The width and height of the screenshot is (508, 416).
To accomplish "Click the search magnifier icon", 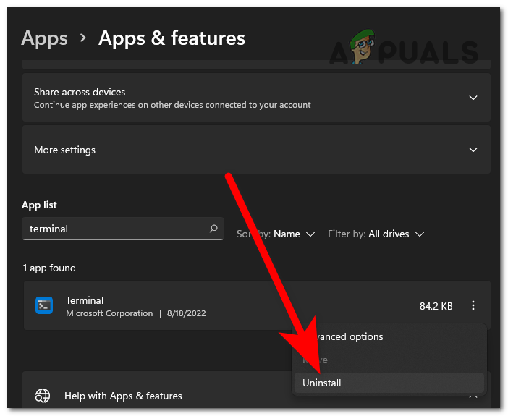I will (213, 229).
